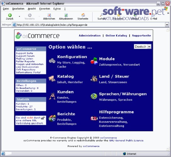The height and width of the screenshot is (157, 171).
Task: Open the Berichte heading link
Action: [66, 114]
